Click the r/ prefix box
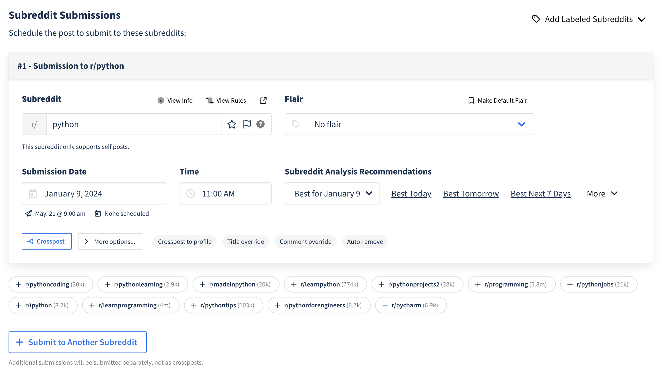Screen dimensions: 661x377 click(x=34, y=124)
